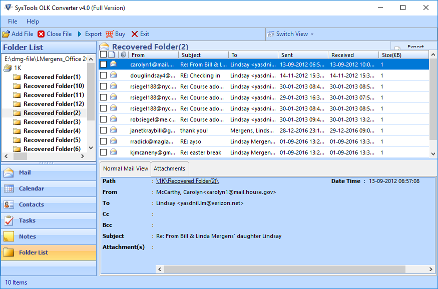Click the Export arrow icon in toolbar
438x289 pixels.
pyautogui.click(x=80, y=34)
